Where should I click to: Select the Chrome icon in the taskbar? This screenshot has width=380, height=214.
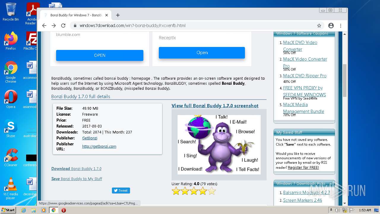click(x=53, y=210)
